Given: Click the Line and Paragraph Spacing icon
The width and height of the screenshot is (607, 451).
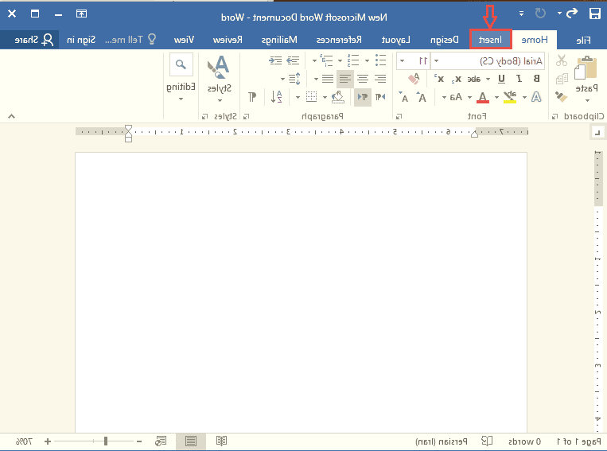Looking at the screenshot, I should coord(294,79).
